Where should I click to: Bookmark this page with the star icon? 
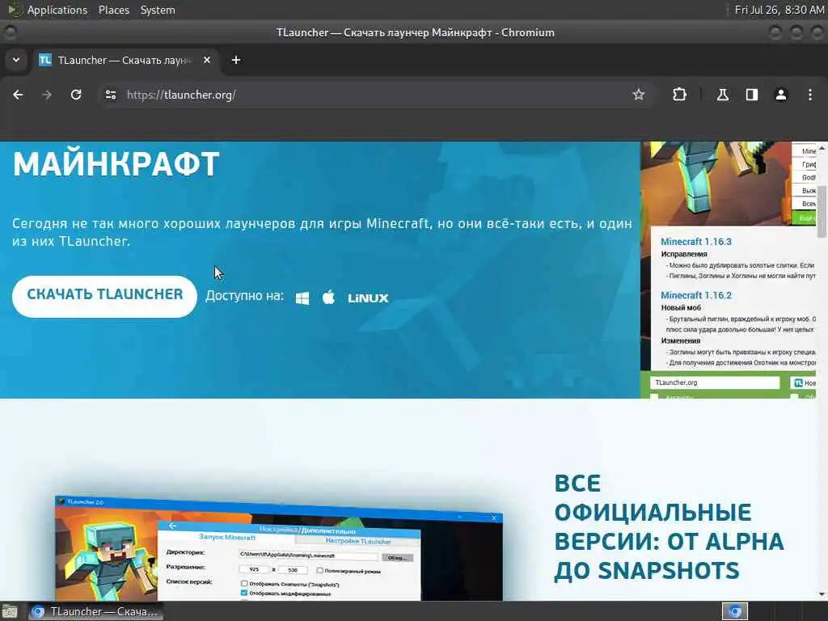click(x=639, y=95)
